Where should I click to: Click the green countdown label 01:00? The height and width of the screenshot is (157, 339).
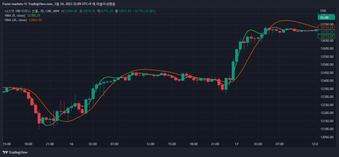pyautogui.click(x=324, y=18)
